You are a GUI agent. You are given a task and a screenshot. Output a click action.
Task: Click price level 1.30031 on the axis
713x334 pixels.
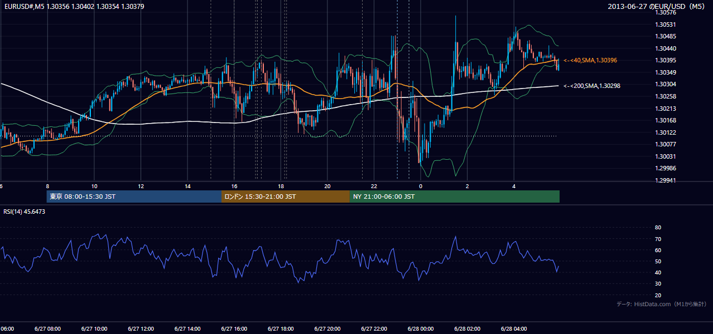click(666, 156)
